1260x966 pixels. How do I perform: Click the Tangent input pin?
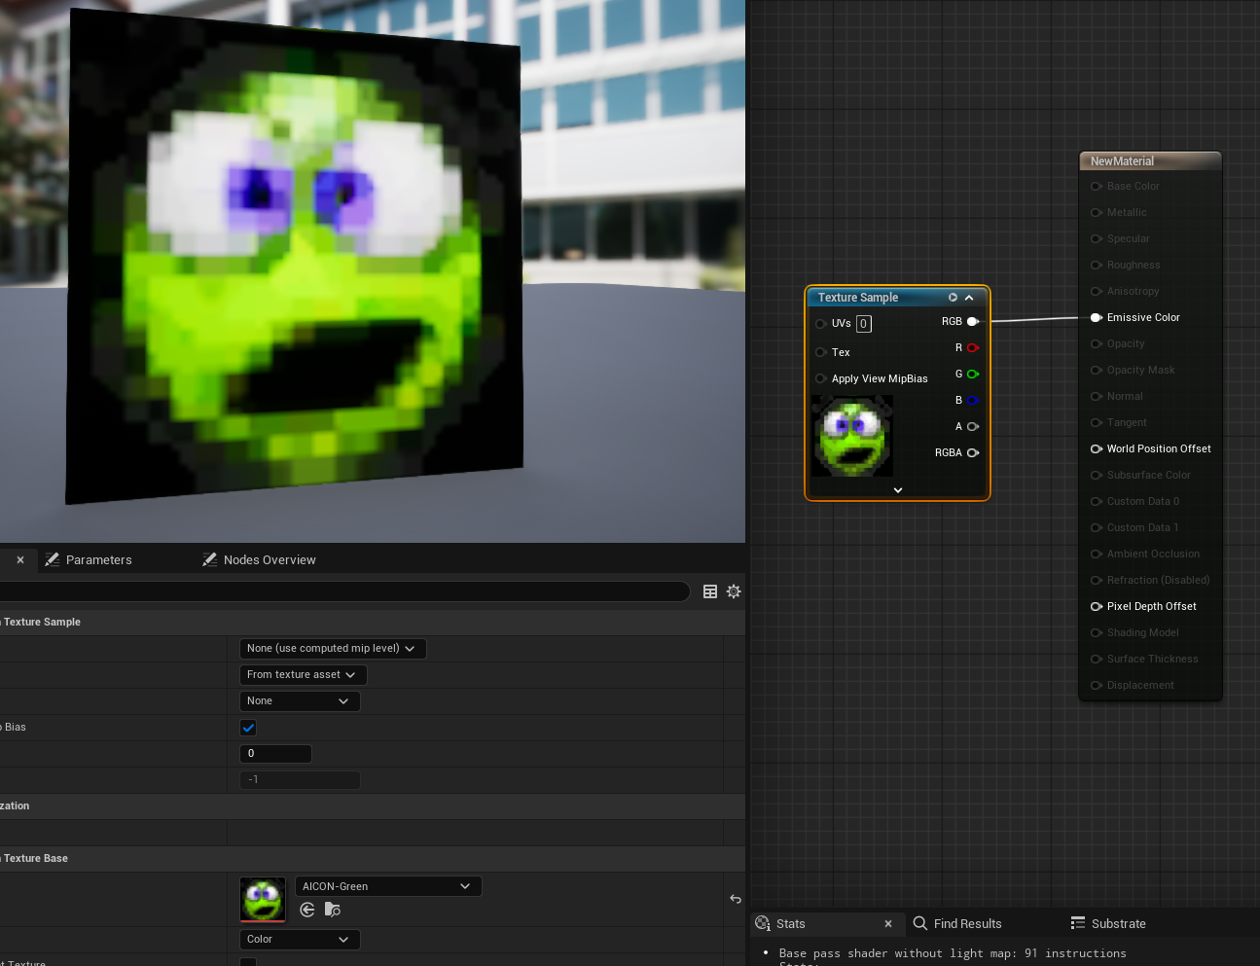pyautogui.click(x=1097, y=422)
